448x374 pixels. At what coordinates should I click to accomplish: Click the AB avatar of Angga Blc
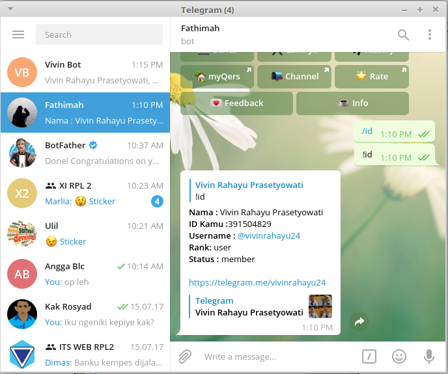point(22,273)
